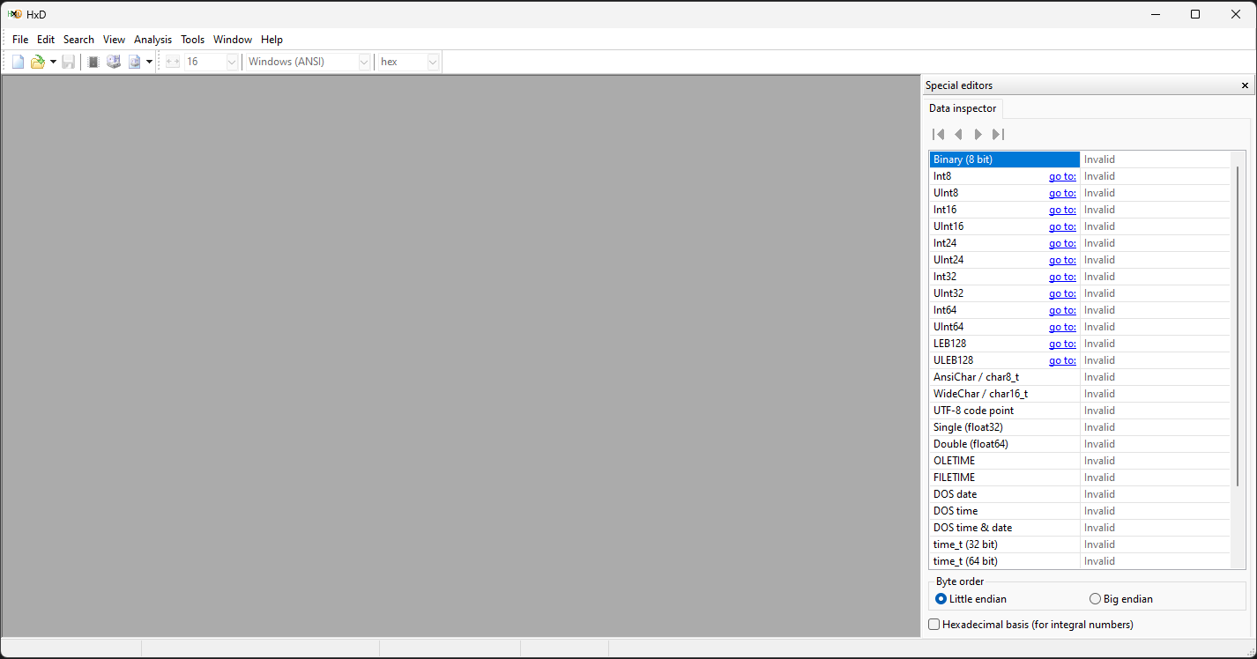Click the auto-fit bytes per row icon
Image resolution: width=1257 pixels, height=659 pixels.
[x=173, y=62]
